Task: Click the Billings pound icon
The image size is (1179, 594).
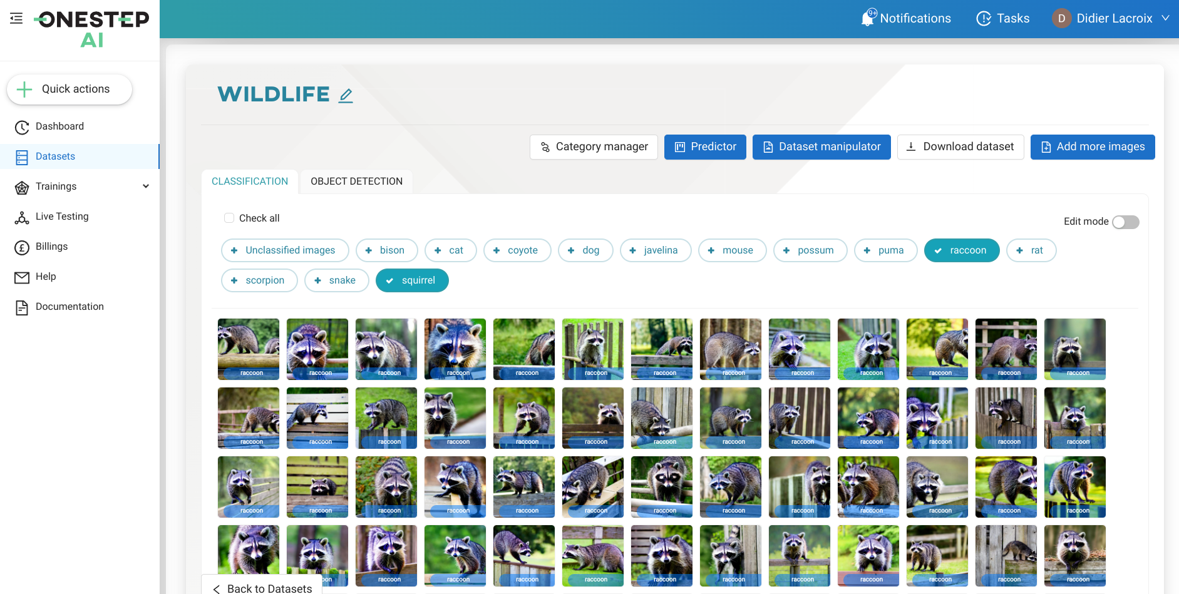Action: tap(22, 247)
